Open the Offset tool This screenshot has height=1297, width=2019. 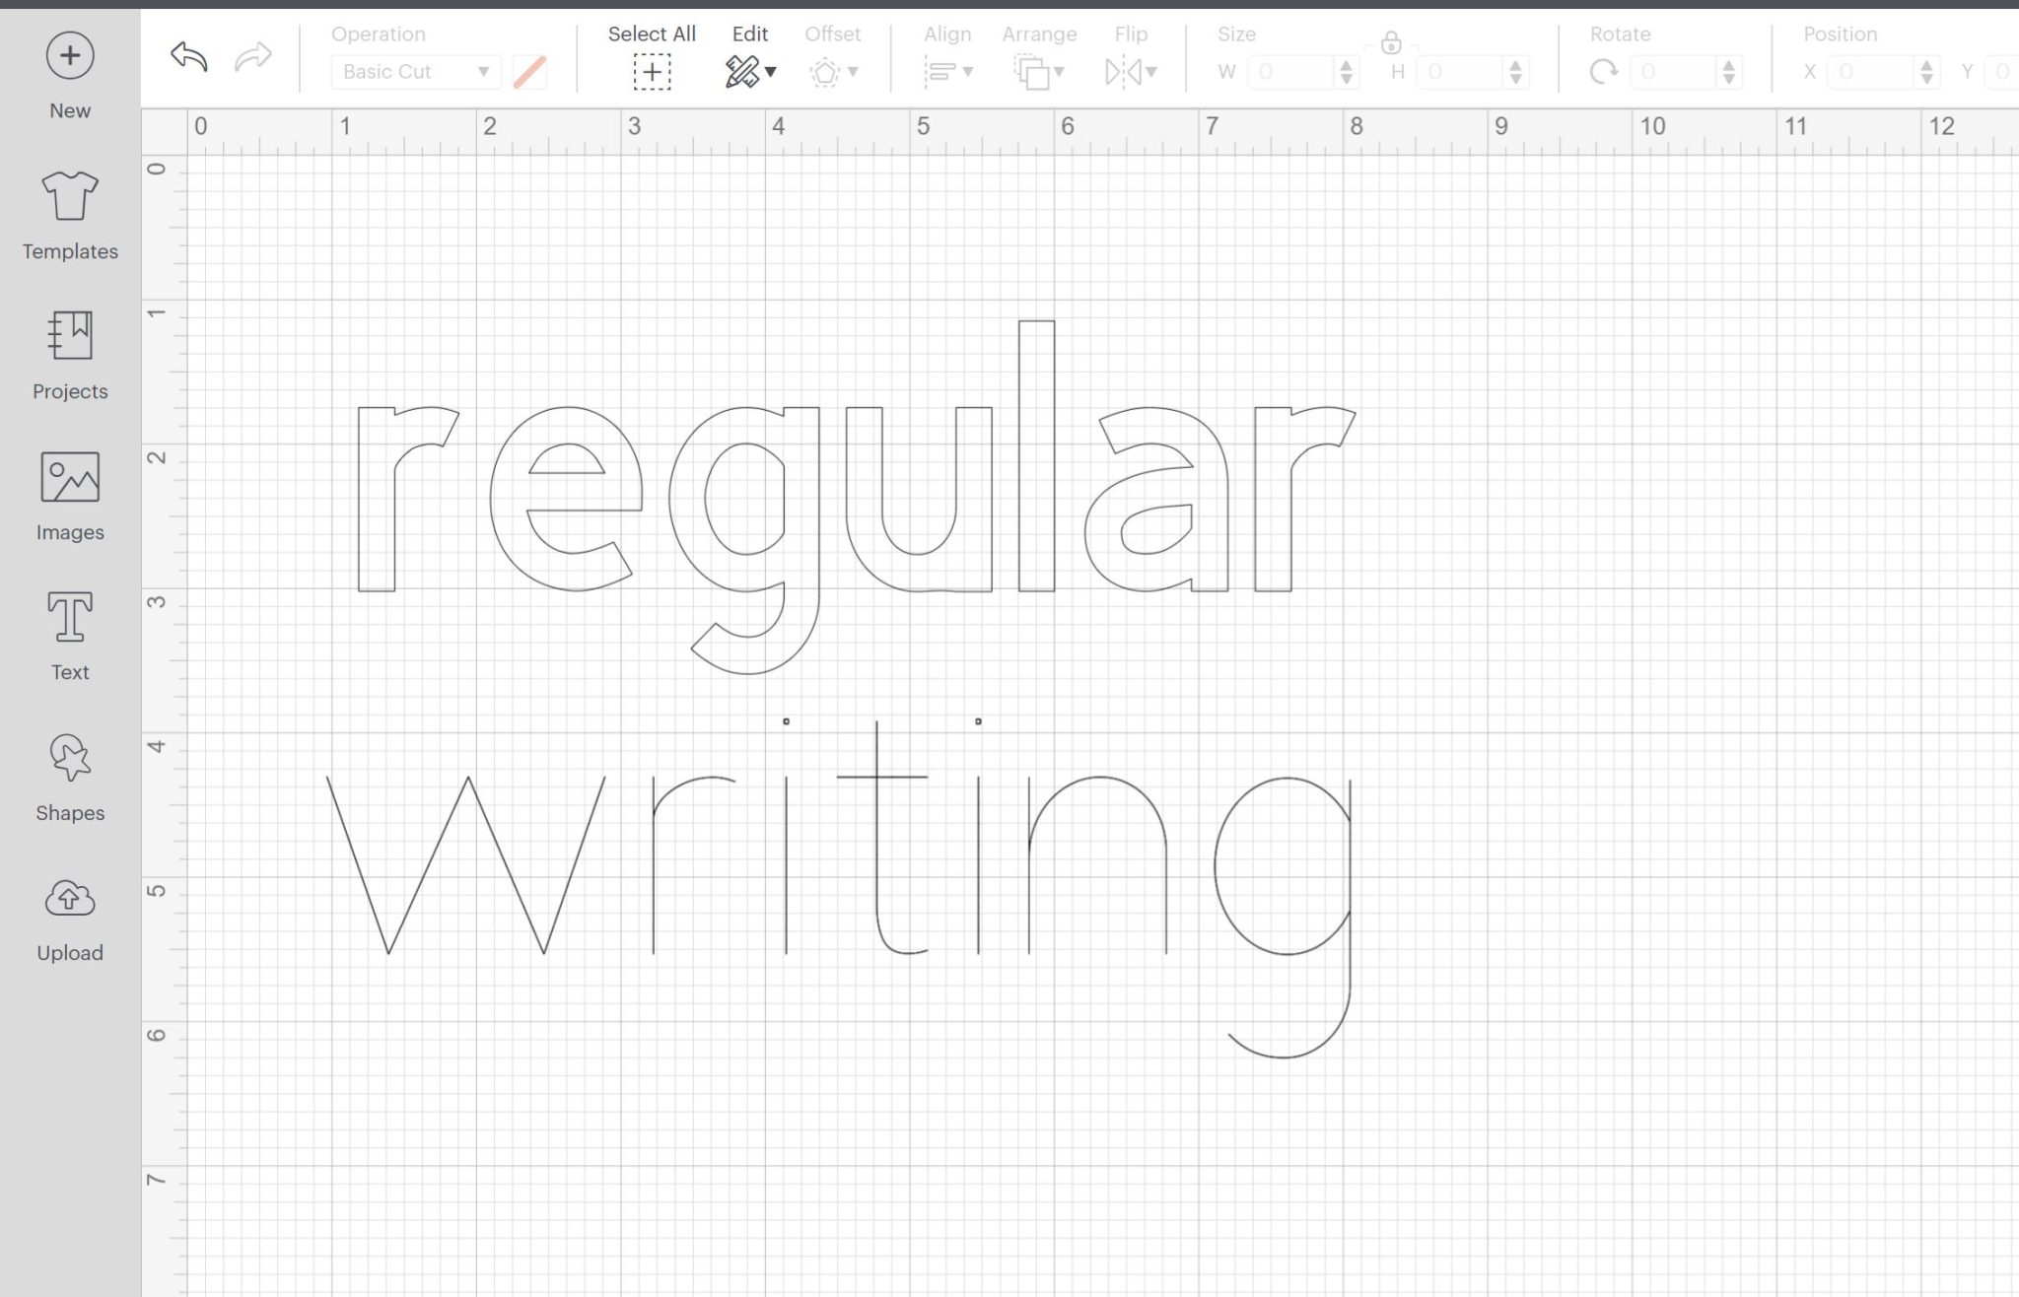click(x=825, y=72)
